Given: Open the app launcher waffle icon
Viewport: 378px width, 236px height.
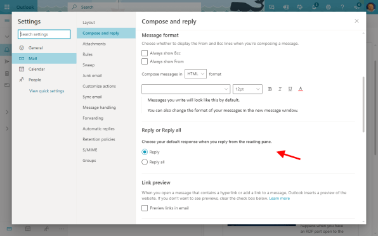Looking at the screenshot, I should [7, 7].
